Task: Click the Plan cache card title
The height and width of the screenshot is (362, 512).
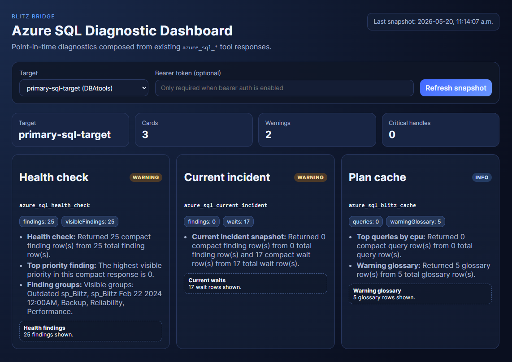Action: (377, 177)
